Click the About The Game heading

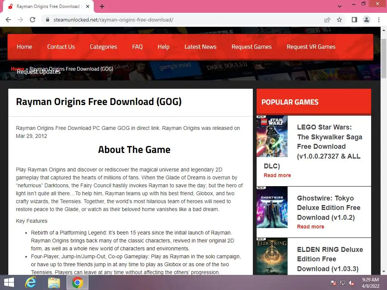(134, 150)
